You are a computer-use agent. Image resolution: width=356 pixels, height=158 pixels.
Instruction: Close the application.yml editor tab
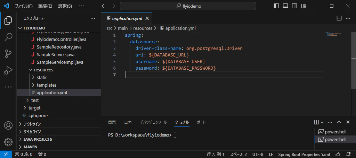(147, 19)
